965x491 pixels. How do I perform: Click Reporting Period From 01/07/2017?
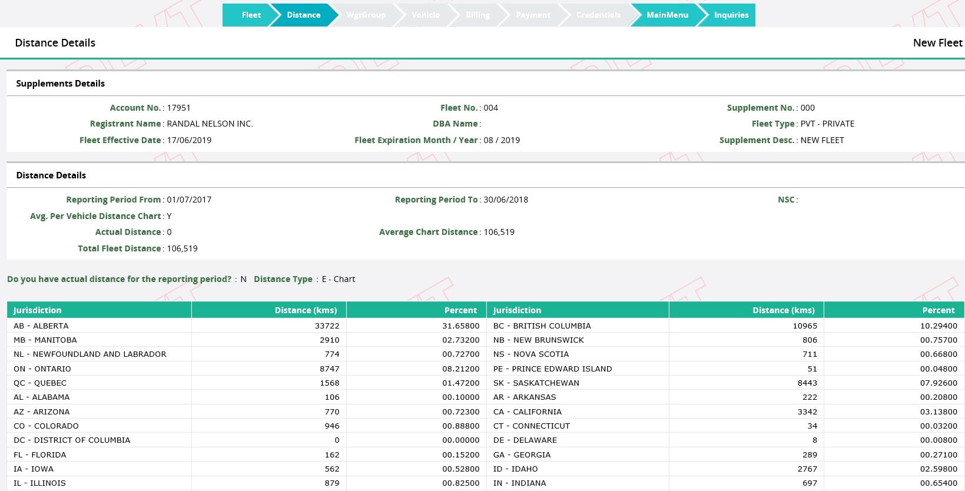click(x=189, y=200)
